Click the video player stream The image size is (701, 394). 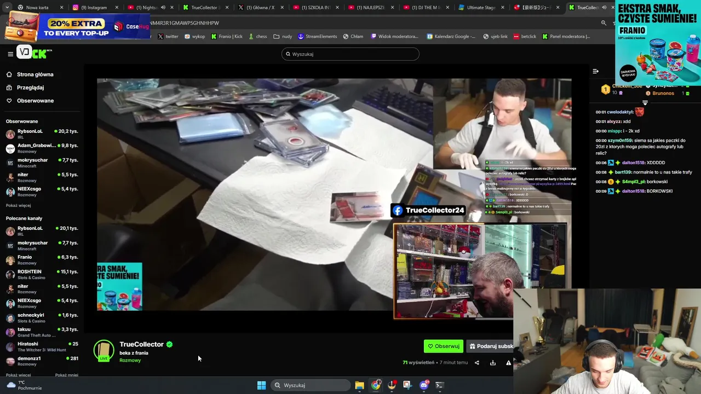[334, 194]
